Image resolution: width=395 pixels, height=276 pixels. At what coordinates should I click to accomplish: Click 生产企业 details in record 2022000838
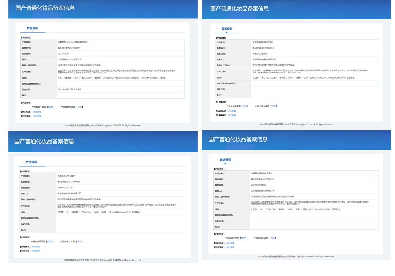point(117,206)
